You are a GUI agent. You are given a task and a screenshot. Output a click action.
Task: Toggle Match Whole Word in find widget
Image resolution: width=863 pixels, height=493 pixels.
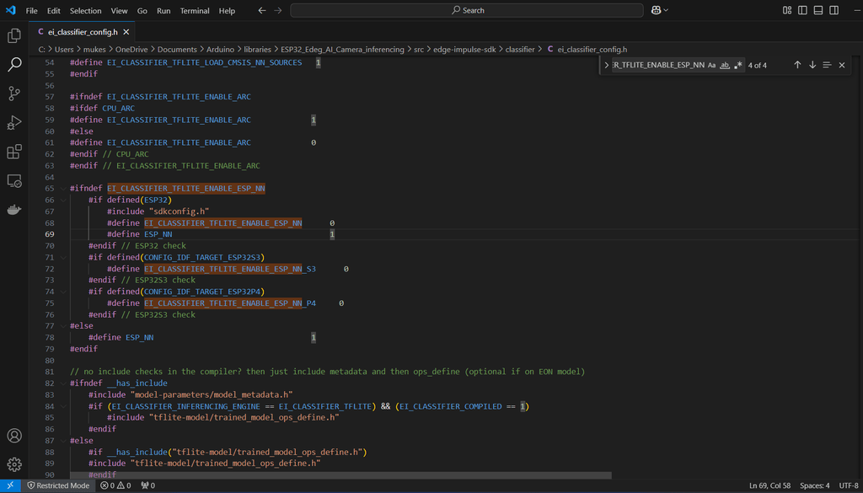725,65
